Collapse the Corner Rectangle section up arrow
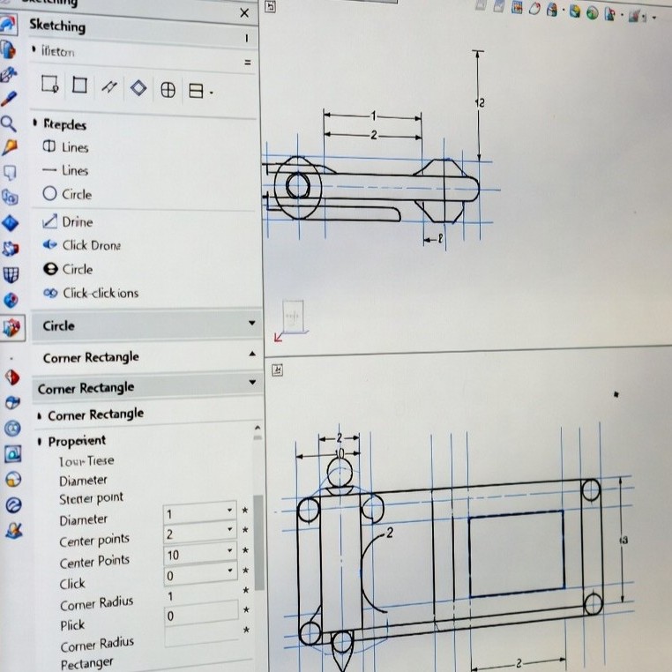Screen dimensions: 672x672 tap(252, 355)
